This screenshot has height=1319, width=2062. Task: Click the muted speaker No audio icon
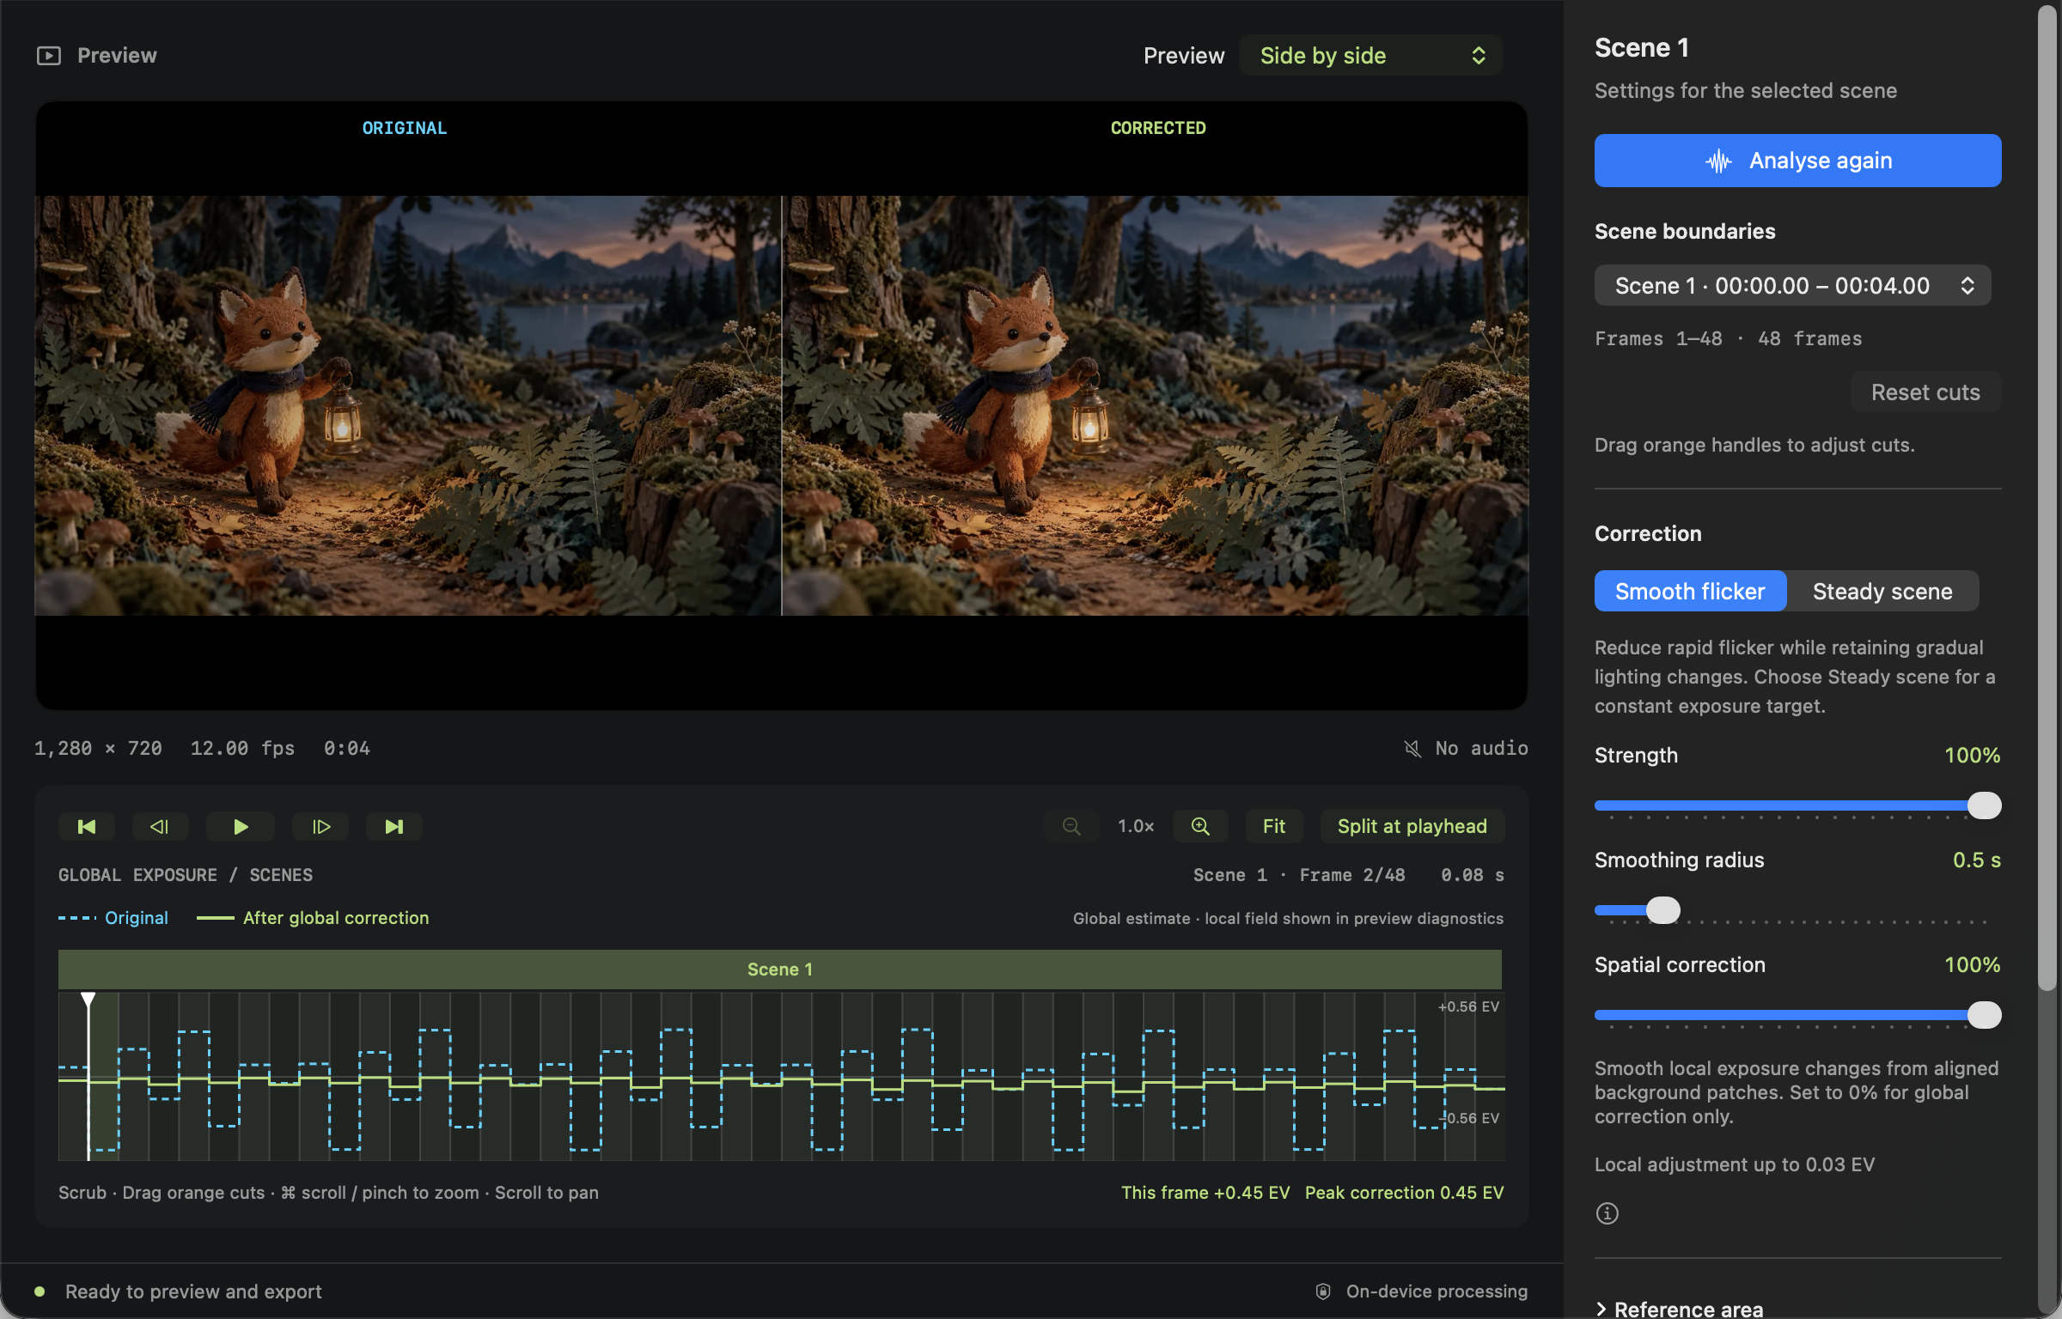[1412, 749]
